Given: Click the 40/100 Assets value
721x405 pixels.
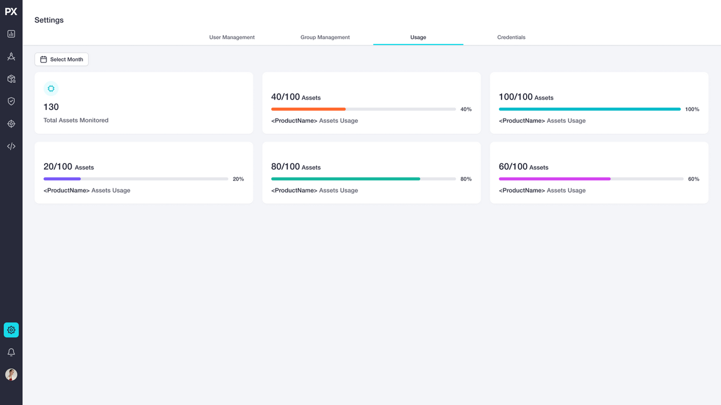Looking at the screenshot, I should (296, 97).
